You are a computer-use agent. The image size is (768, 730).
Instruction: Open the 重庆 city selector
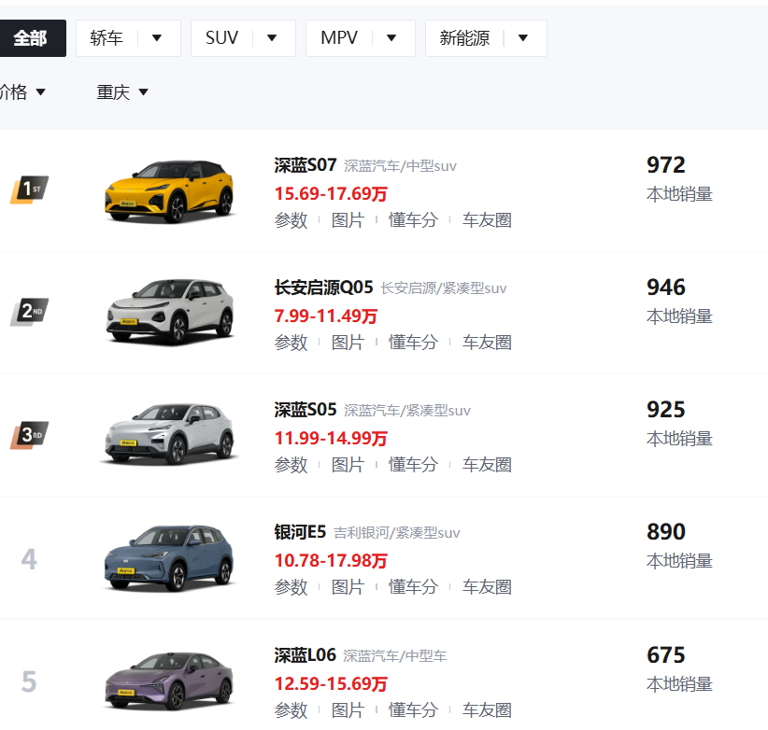point(122,92)
